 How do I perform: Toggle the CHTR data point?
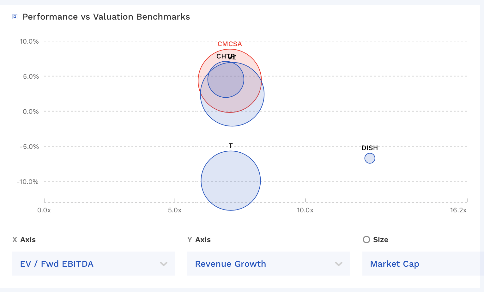click(226, 79)
